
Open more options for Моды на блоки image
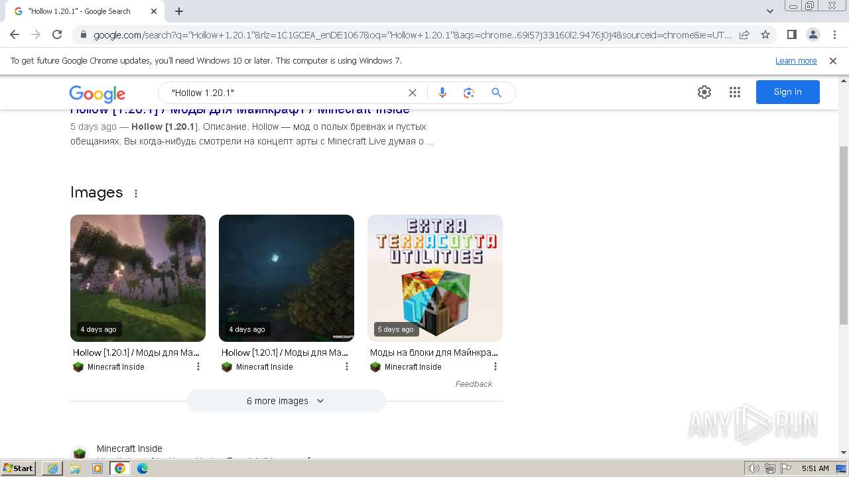click(x=495, y=366)
